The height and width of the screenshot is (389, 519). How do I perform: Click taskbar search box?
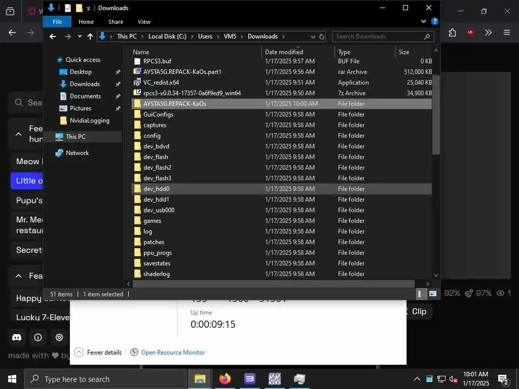(x=105, y=379)
